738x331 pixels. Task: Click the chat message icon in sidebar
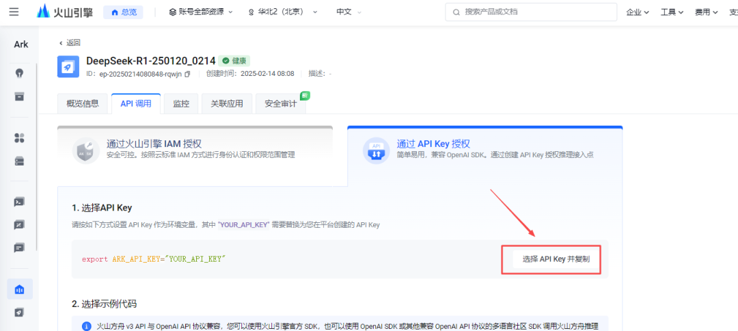coord(19,248)
